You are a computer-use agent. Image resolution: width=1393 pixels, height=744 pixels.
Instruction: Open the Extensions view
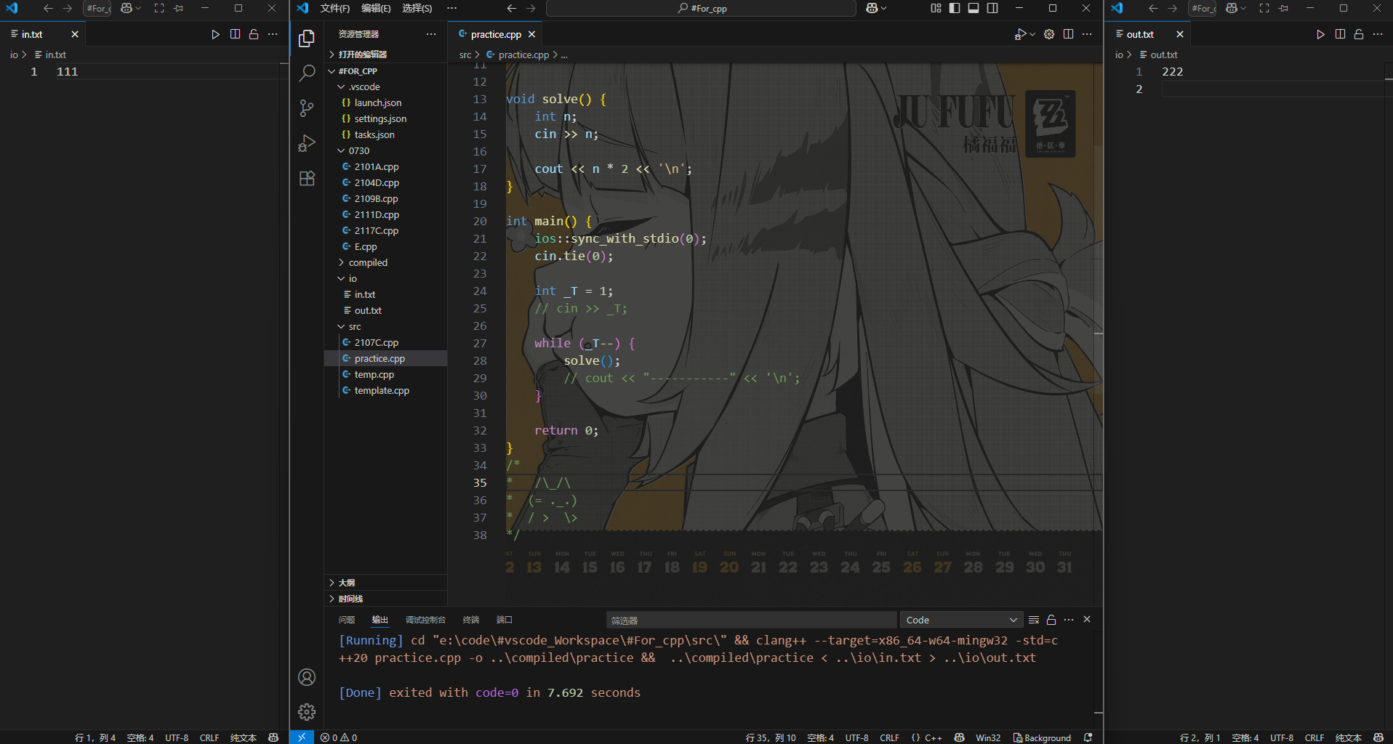[307, 179]
